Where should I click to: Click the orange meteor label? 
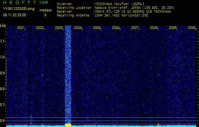[46, 10]
